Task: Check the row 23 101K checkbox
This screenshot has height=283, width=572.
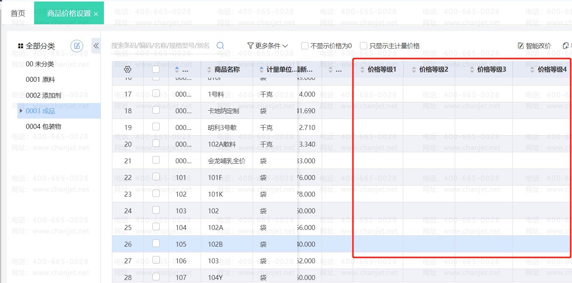Action: point(156,194)
